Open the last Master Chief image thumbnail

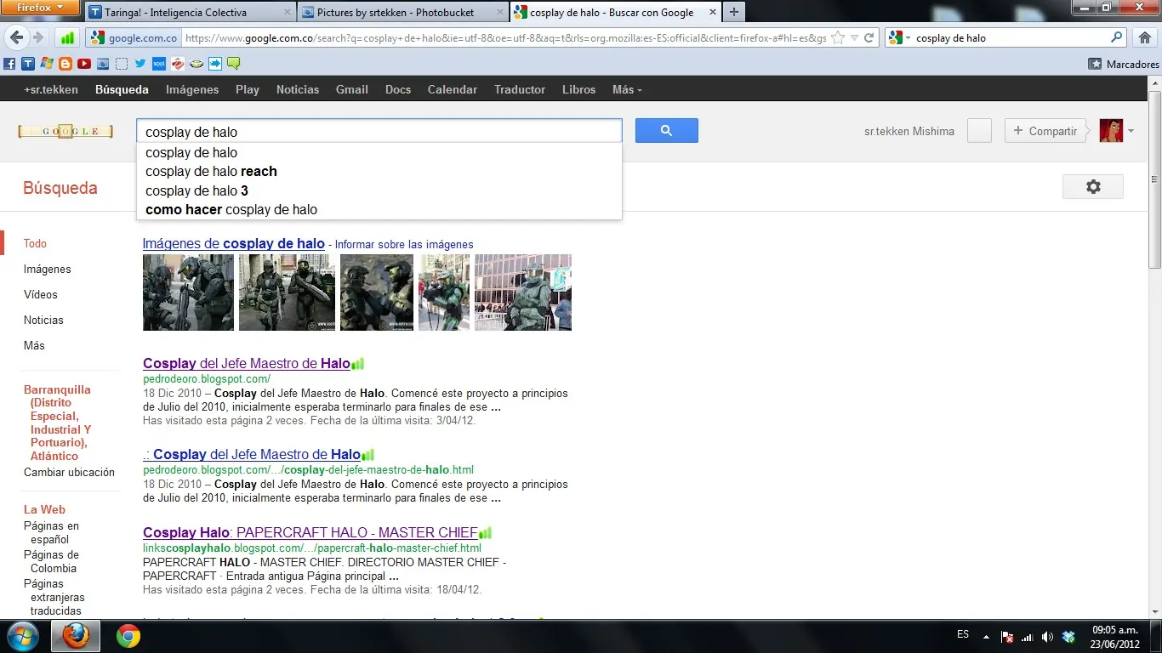click(x=523, y=292)
